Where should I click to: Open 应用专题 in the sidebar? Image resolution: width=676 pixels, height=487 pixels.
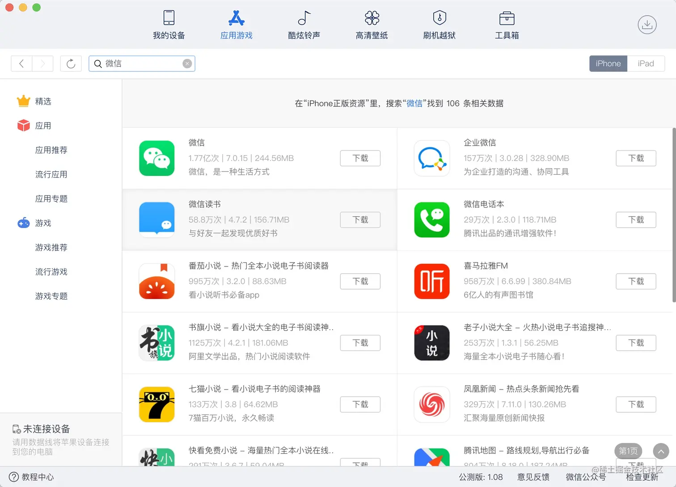pyautogui.click(x=51, y=199)
